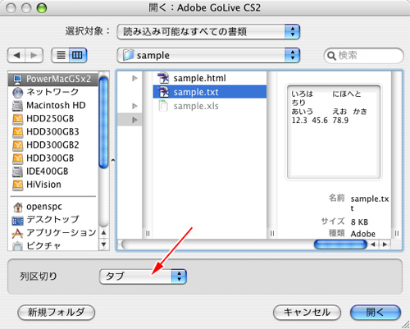
Task: Select the sample.txt file icon
Action: tap(163, 92)
